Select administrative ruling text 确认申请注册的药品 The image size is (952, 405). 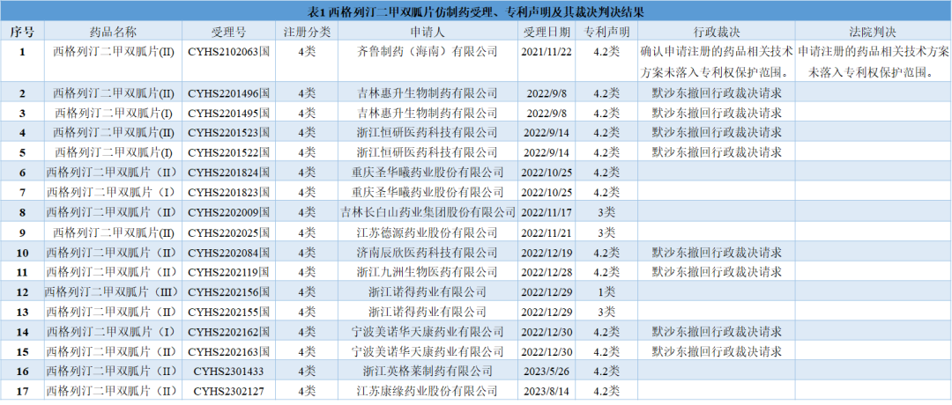click(717, 62)
